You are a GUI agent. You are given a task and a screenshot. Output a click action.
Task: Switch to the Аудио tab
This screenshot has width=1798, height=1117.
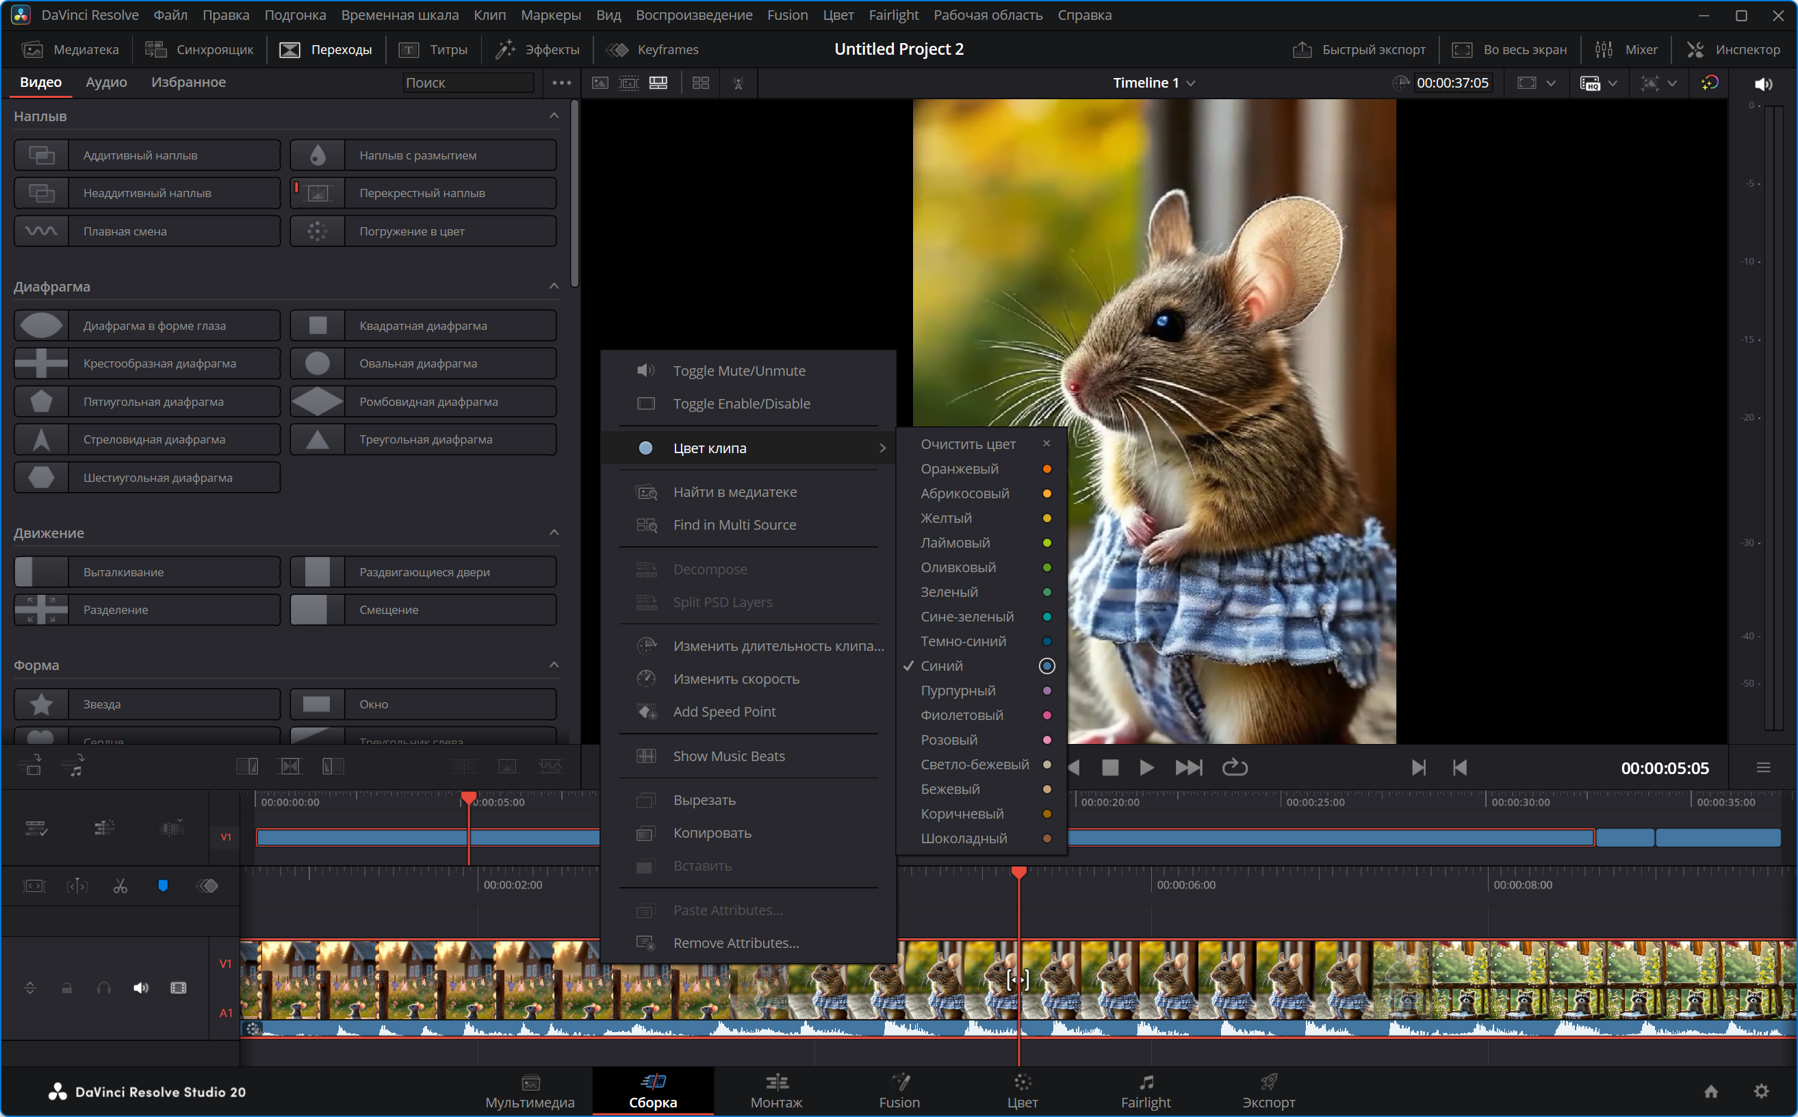pos(106,82)
